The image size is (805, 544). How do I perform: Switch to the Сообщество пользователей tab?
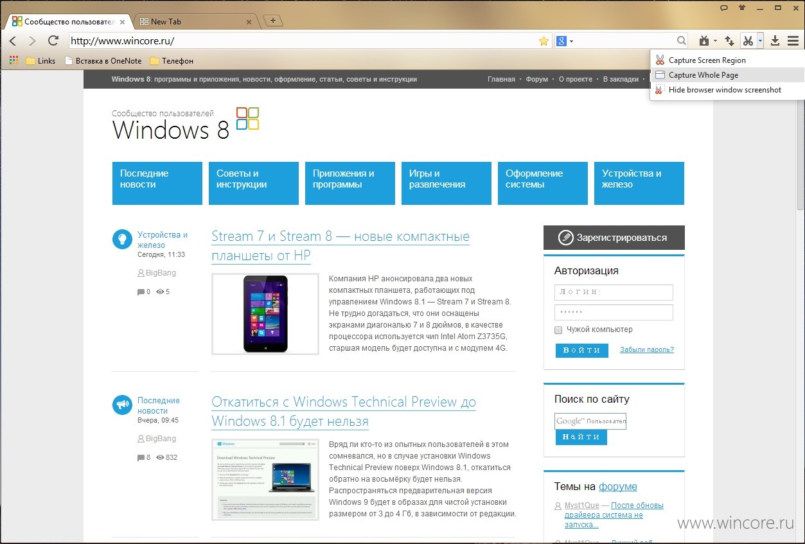click(x=69, y=21)
